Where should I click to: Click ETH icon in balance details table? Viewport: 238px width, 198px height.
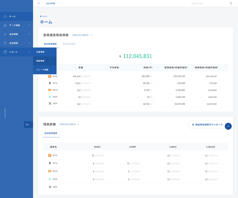pyautogui.click(x=50, y=163)
